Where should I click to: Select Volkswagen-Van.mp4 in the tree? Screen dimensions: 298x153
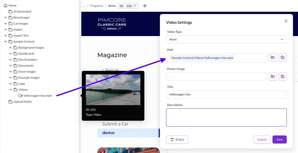coord(38,95)
